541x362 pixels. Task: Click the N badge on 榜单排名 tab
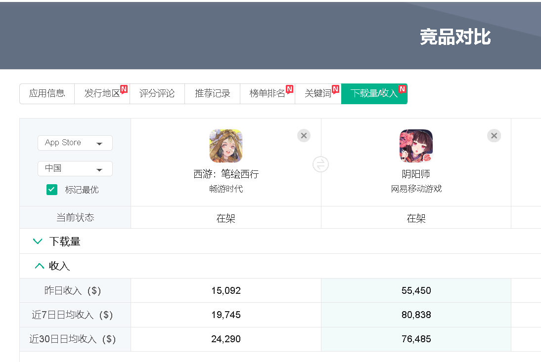click(289, 89)
